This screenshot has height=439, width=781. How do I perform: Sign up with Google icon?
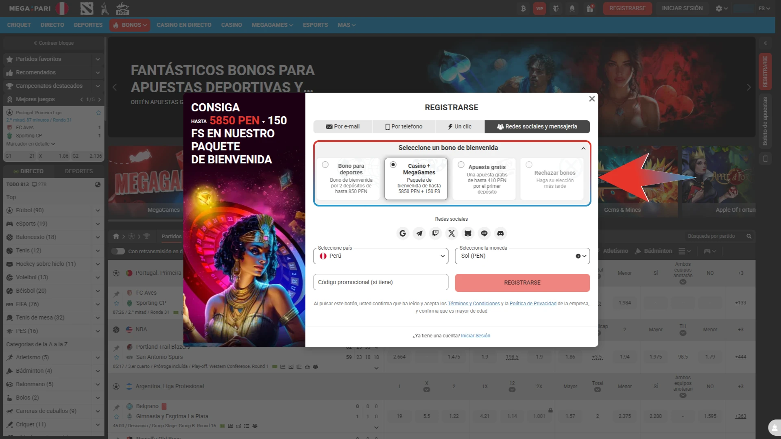(403, 233)
